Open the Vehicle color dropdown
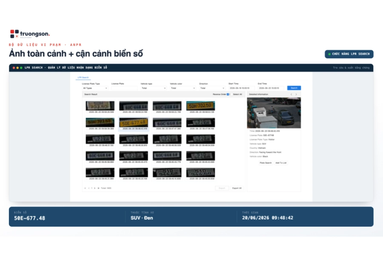The image size is (383, 255). click(x=183, y=88)
